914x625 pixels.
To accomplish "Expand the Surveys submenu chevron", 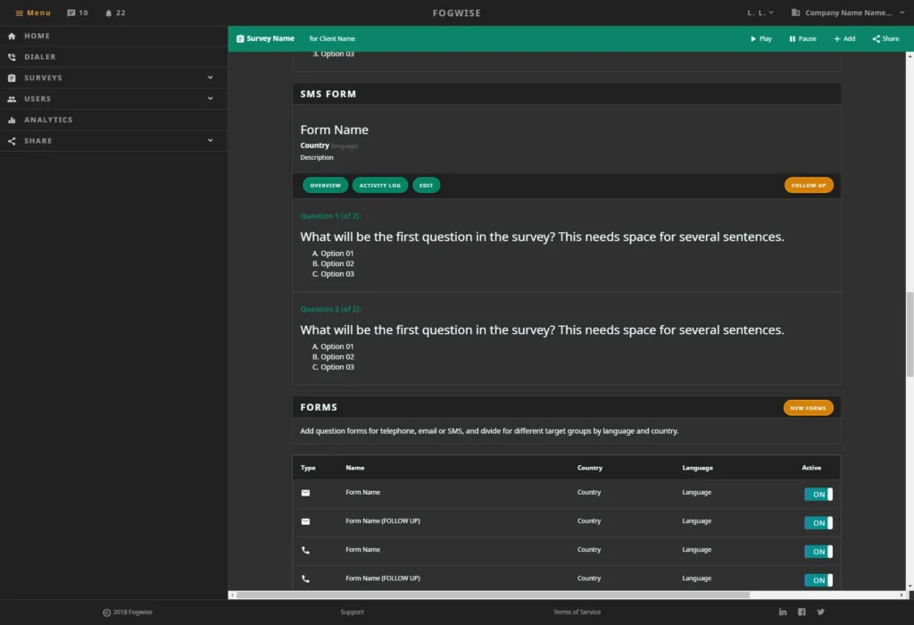I will [x=211, y=78].
